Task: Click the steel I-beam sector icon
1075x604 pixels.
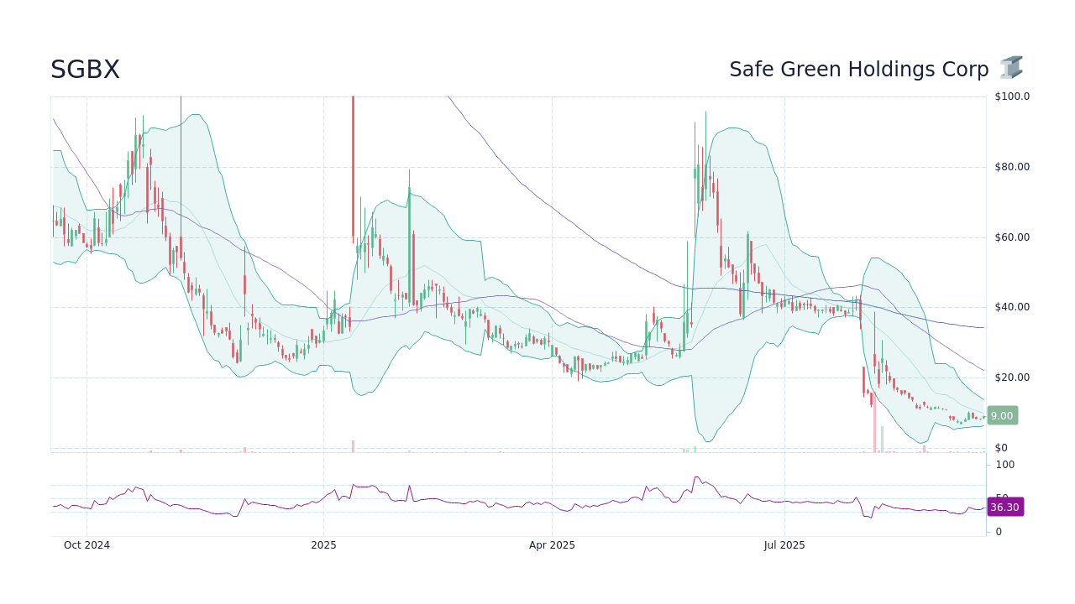Action: (1011, 68)
